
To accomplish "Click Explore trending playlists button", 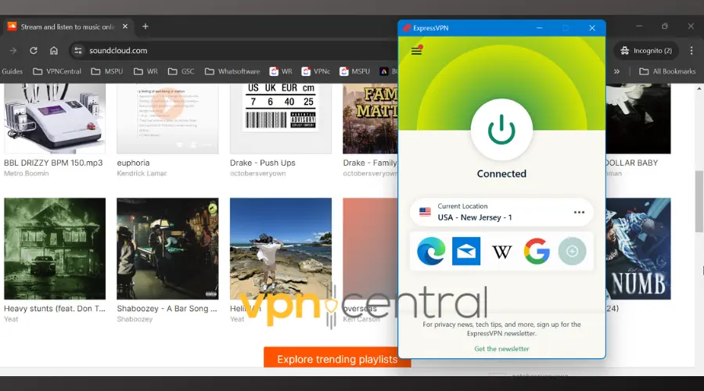I will point(337,358).
